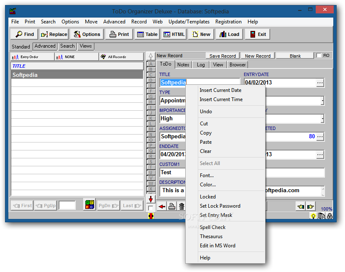
Task: Click the padlock icon in status bar
Action: (330, 216)
